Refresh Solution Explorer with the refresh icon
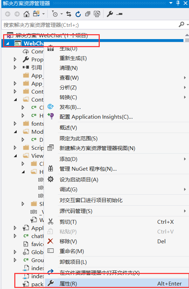Viewport: 189px width, 289px height. 78,14
